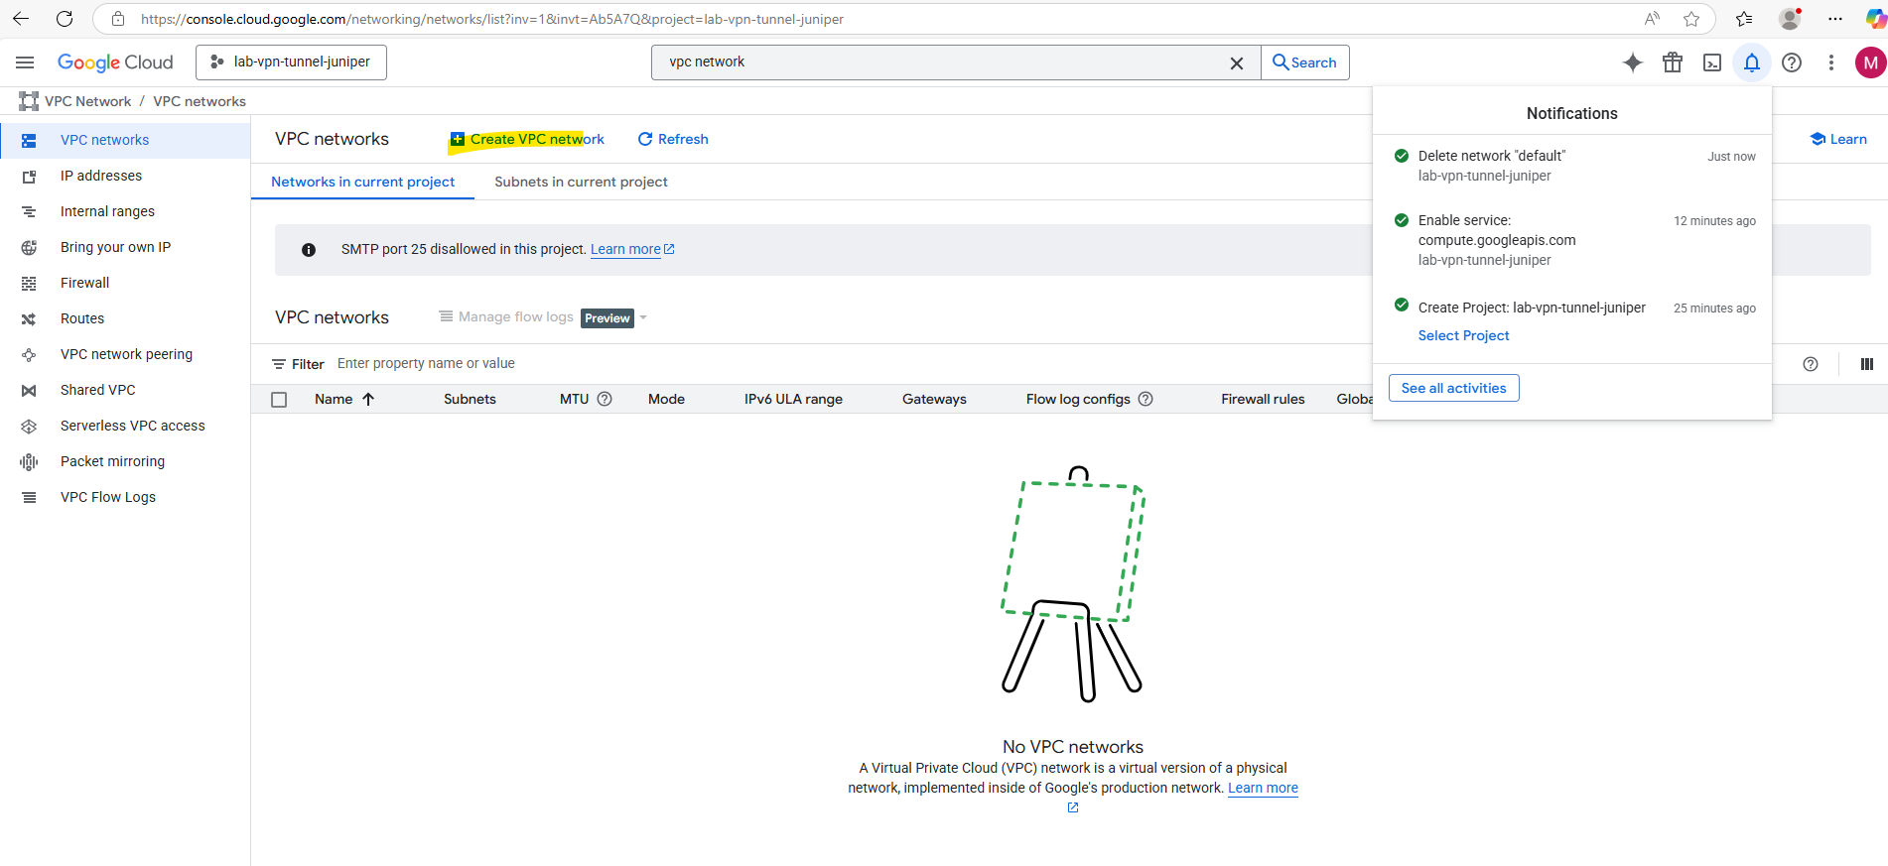This screenshot has width=1888, height=866.
Task: Go back using browser back arrow
Action: pos(20,19)
